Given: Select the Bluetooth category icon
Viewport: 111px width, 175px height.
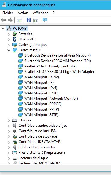Looking at the screenshot, I should pyautogui.click(x=15, y=39).
